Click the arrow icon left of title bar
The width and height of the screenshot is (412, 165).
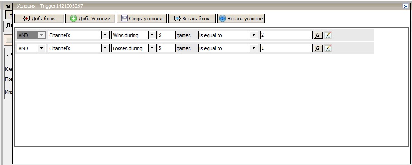pyautogui.click(x=8, y=6)
